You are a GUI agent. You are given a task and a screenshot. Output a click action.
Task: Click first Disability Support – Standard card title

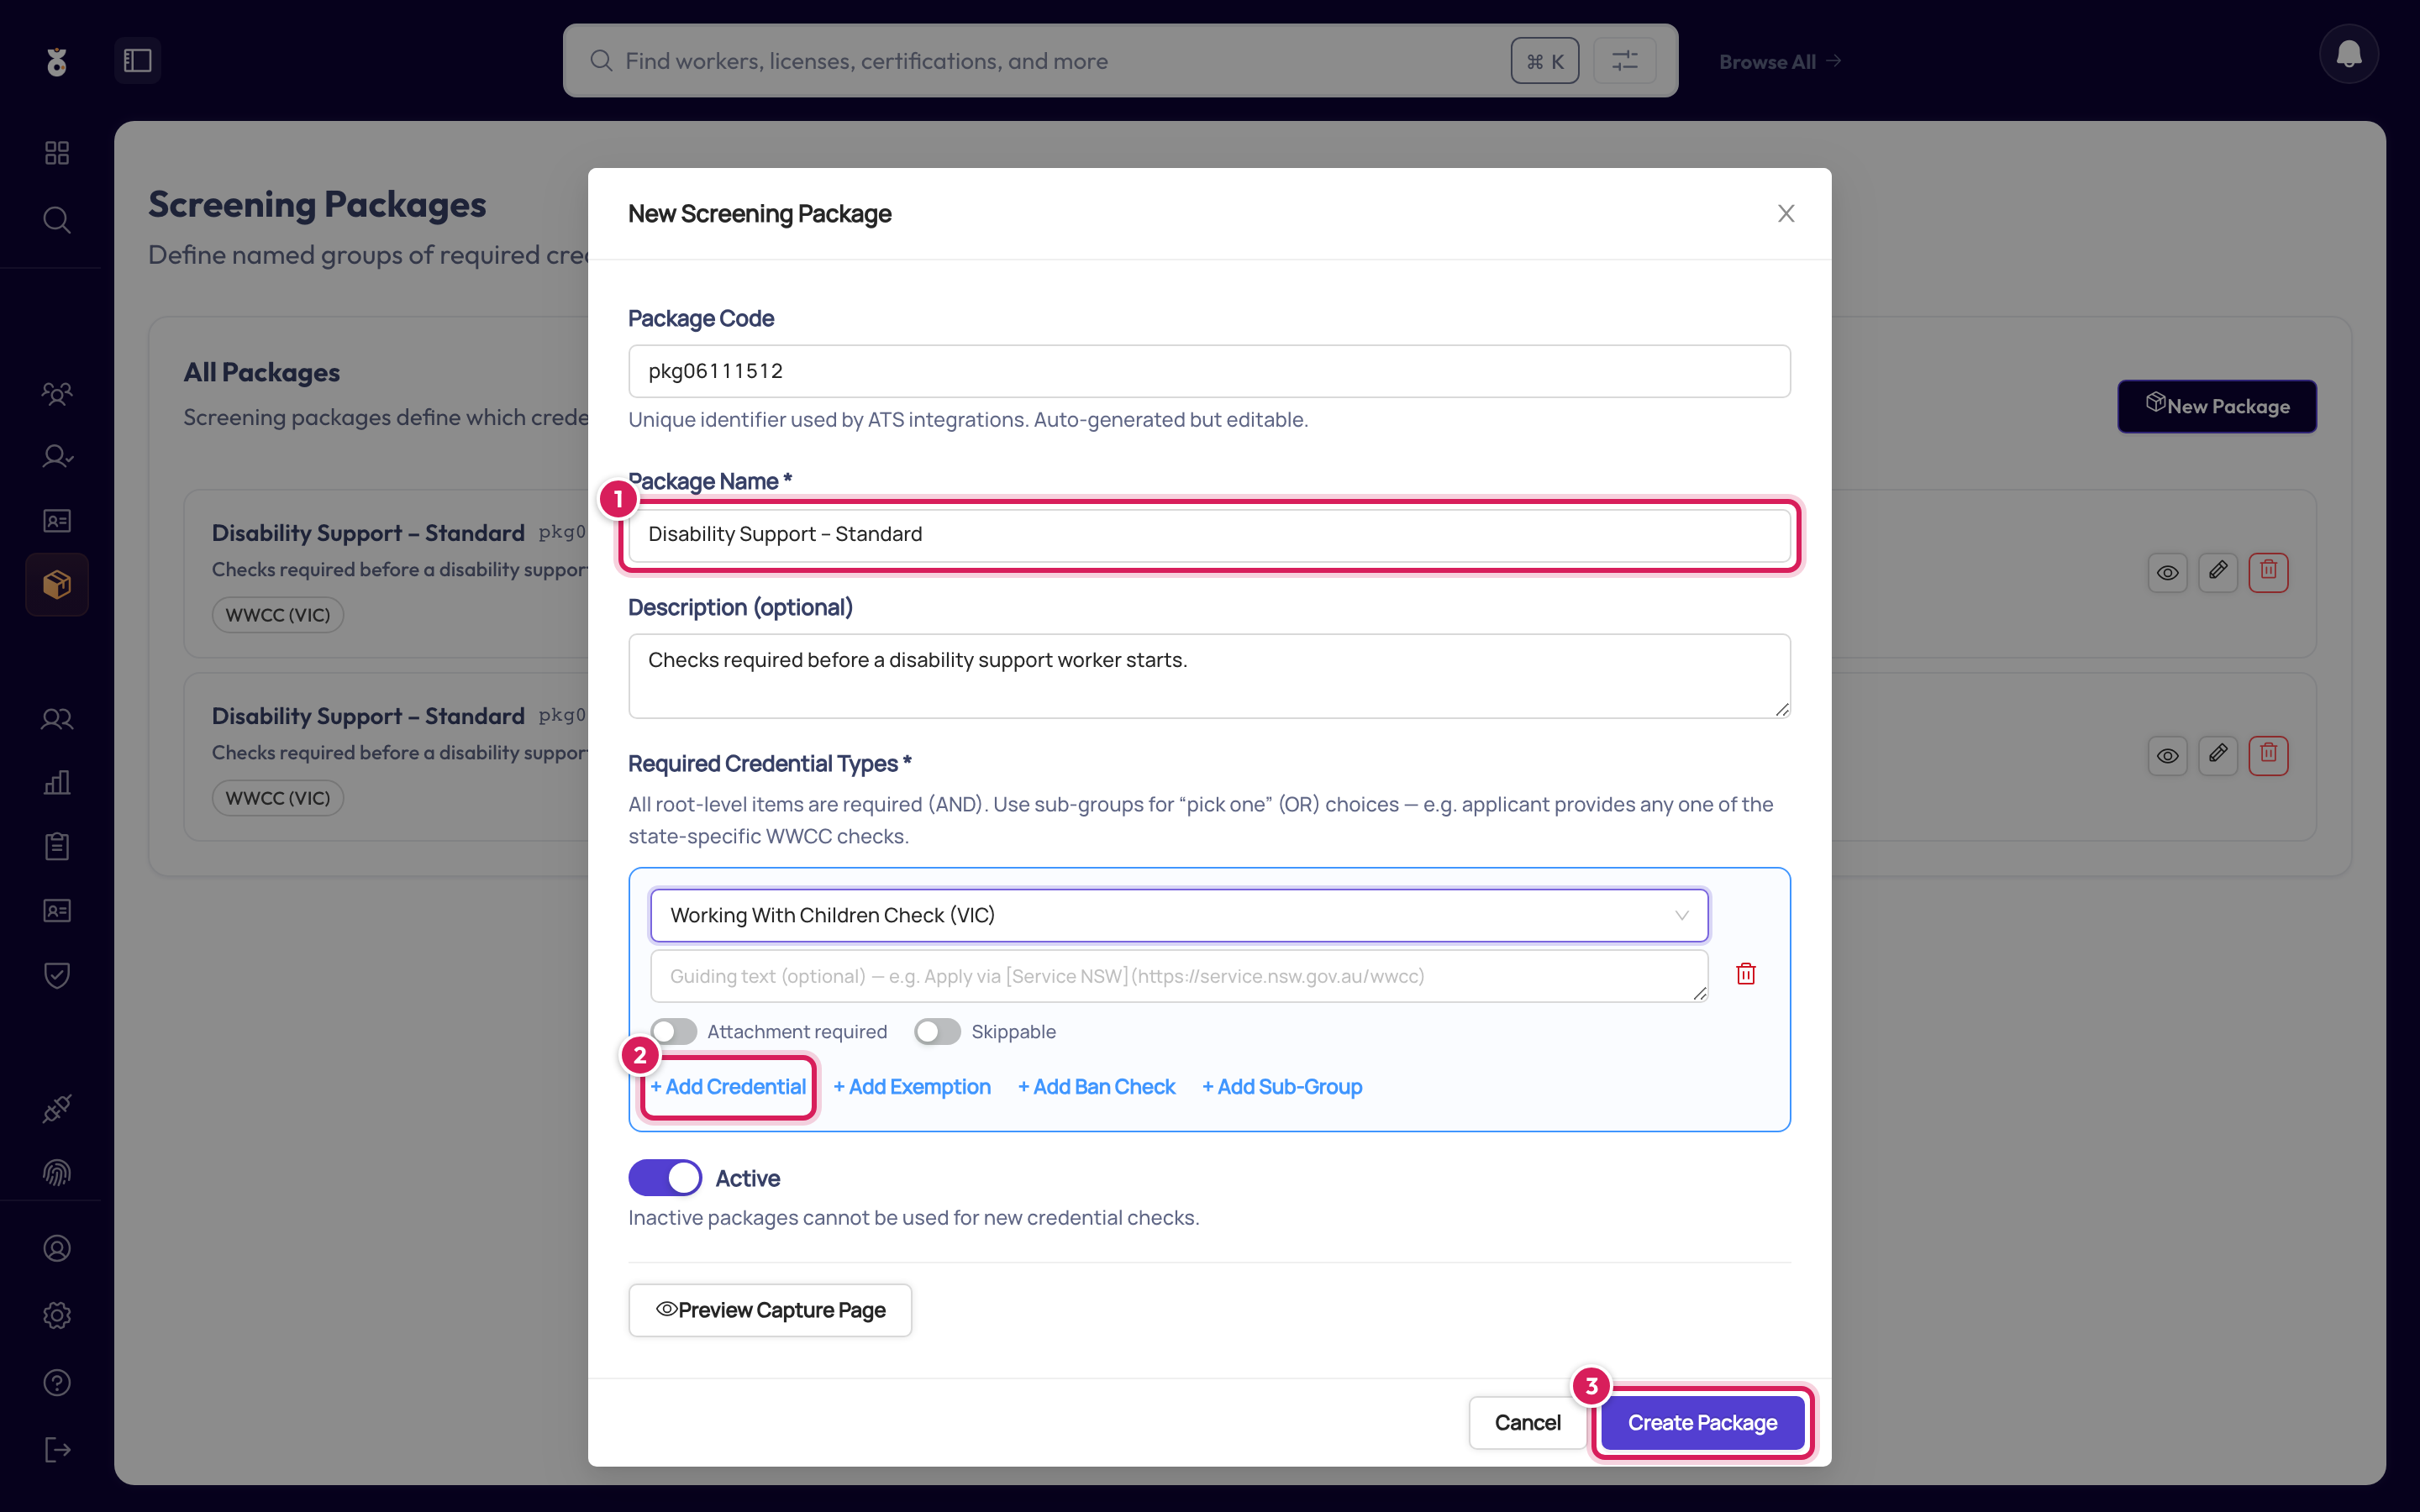coord(368,533)
